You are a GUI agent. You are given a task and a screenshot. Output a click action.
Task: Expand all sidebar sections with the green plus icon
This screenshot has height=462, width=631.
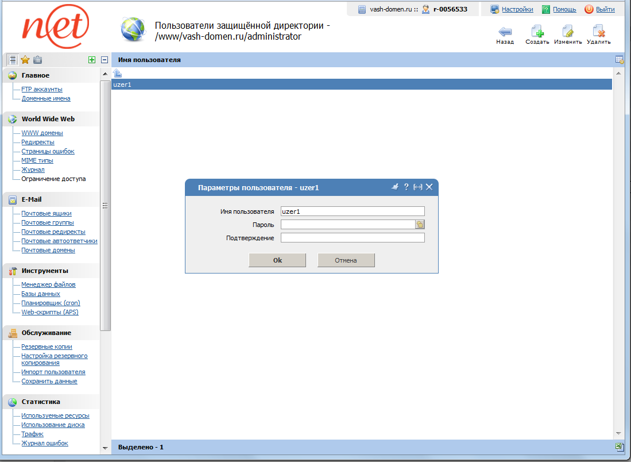pyautogui.click(x=91, y=59)
